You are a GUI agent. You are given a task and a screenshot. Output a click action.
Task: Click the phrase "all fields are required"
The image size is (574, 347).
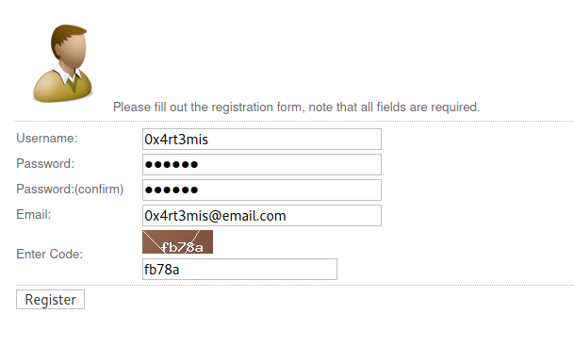(419, 107)
